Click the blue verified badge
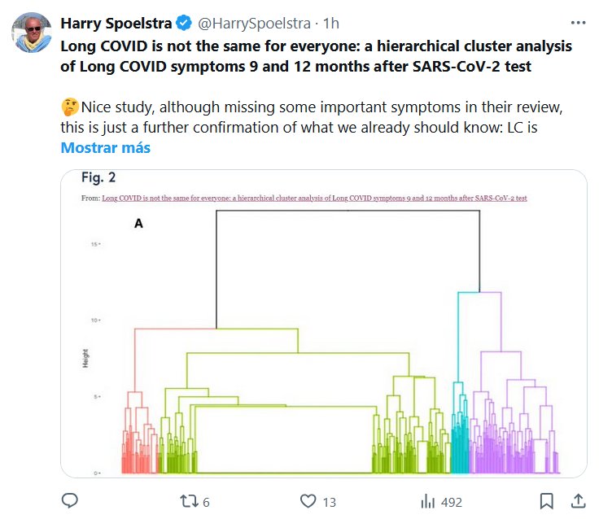 pos(184,24)
